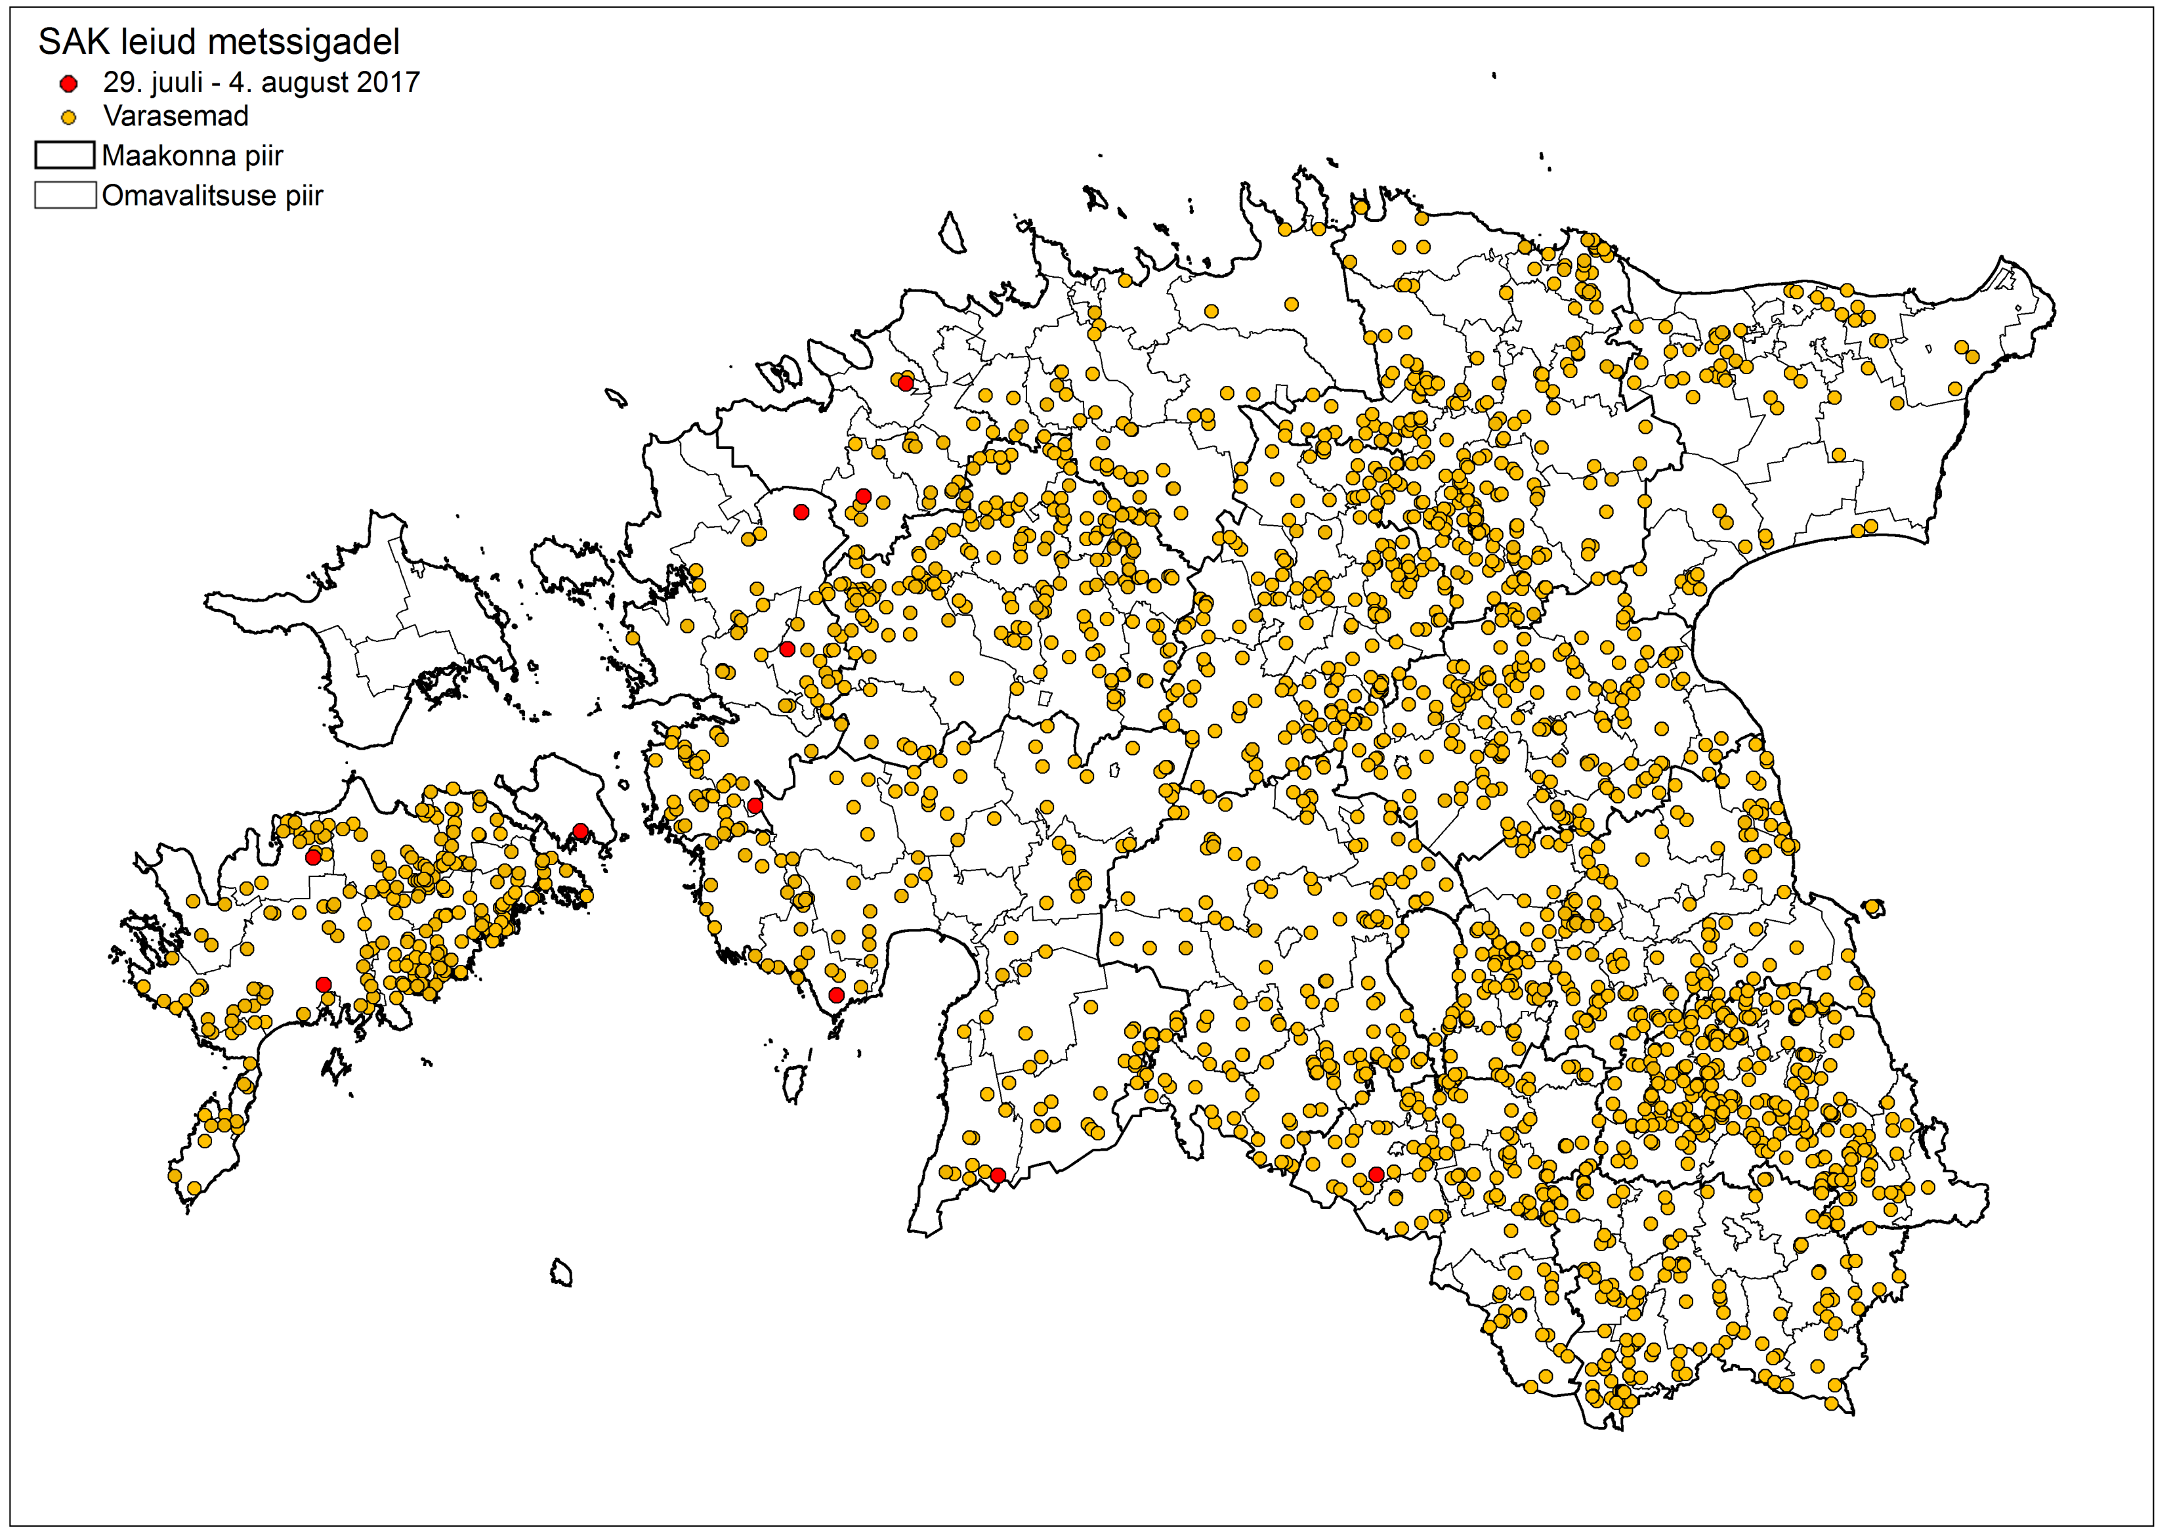The image size is (2171, 1536).
Task: Click the red dot near Saaremaa's southern coast
Action: coord(324,985)
